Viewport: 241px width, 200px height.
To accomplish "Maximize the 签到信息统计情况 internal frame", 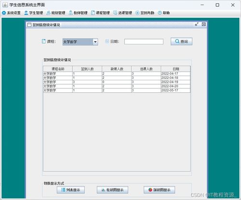I will coord(197,25).
